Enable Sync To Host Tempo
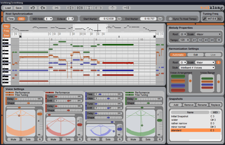 pos(170,19)
